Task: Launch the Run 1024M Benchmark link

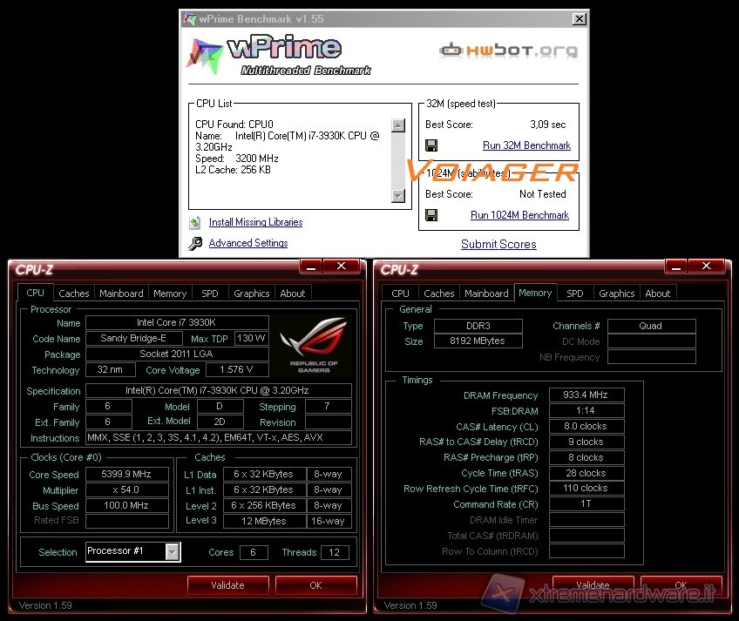Action: 519,215
